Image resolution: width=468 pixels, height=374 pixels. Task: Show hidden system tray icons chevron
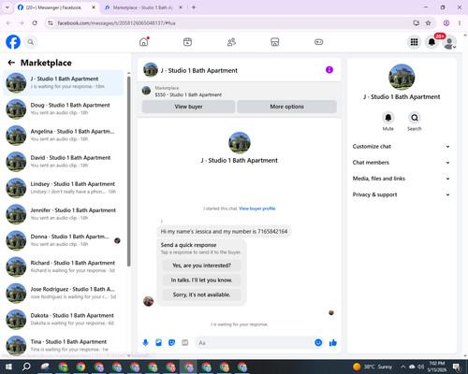402,367
